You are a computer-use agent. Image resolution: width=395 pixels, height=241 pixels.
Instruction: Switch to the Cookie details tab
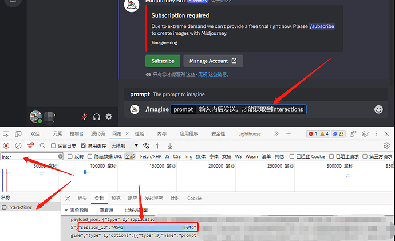pyautogui.click(x=194, y=198)
